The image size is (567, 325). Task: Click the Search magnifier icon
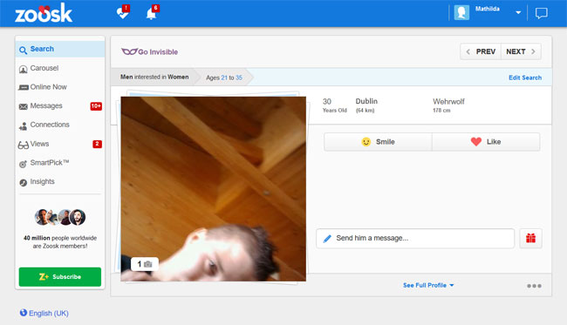[x=23, y=51]
